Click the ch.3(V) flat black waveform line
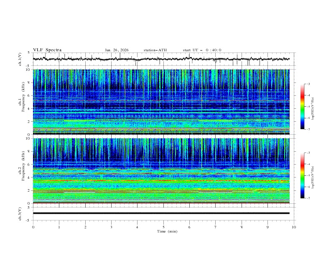The image size is (331, 255). coord(163,213)
